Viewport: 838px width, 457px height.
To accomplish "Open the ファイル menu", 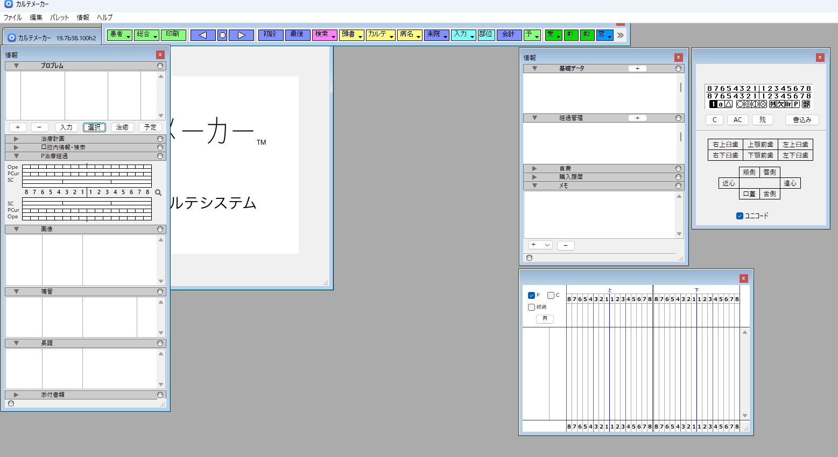I will pos(13,17).
